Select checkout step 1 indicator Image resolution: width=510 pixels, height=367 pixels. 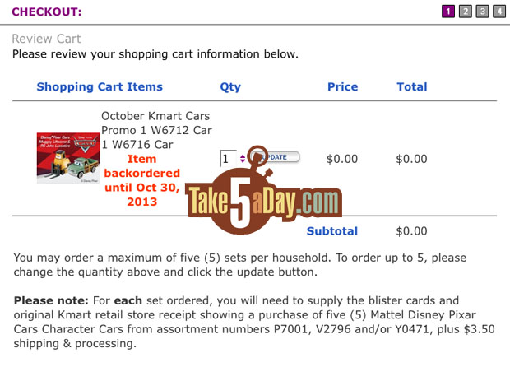click(x=447, y=12)
